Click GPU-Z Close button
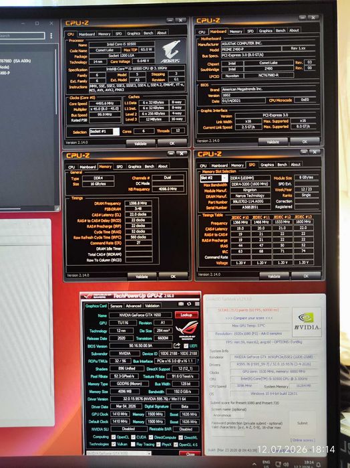350x468 pixels. 190,454
